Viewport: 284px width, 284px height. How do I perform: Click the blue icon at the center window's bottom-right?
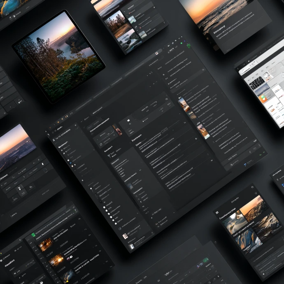point(244,164)
